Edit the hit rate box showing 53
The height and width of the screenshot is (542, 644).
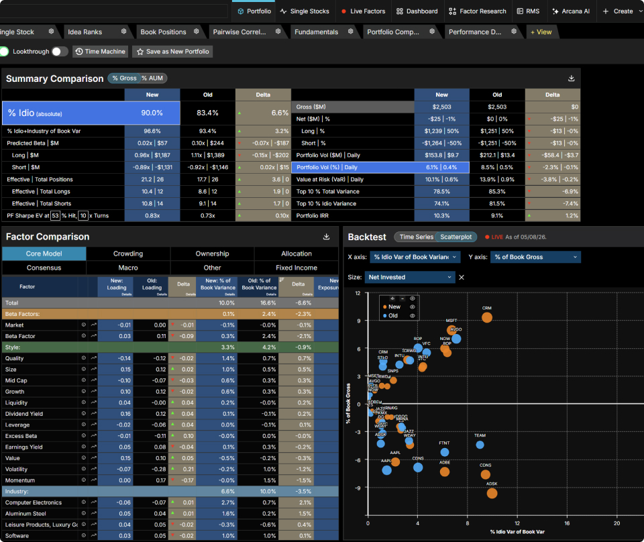tap(56, 215)
